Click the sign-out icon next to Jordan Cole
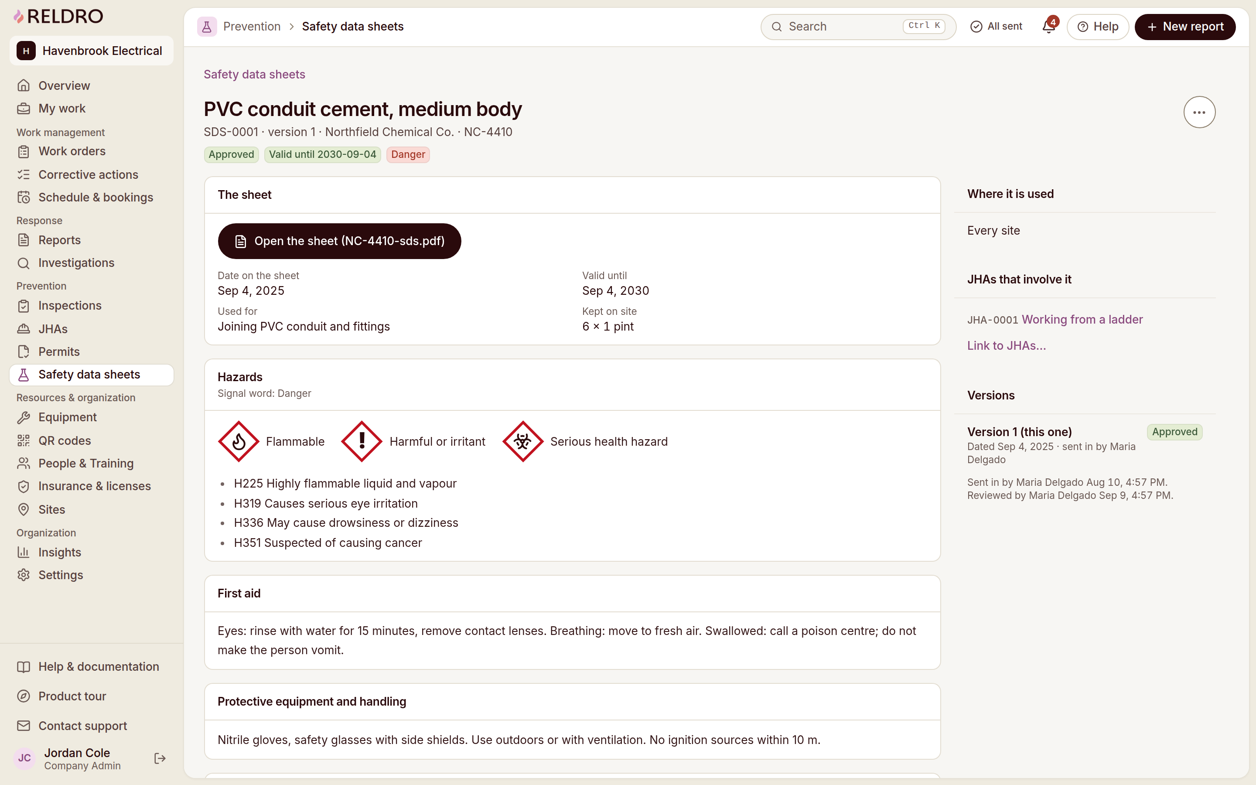Viewport: 1256px width, 785px height. [160, 758]
